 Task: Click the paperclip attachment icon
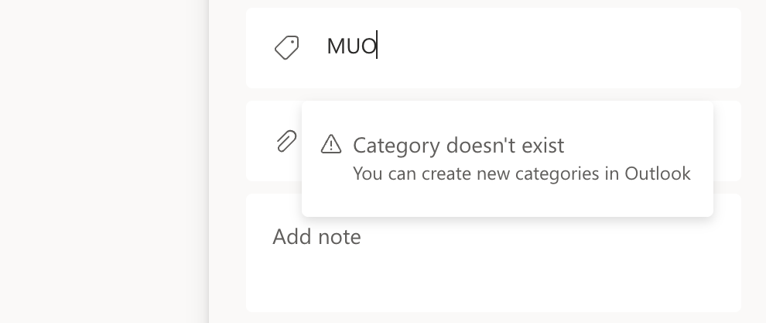pos(286,141)
